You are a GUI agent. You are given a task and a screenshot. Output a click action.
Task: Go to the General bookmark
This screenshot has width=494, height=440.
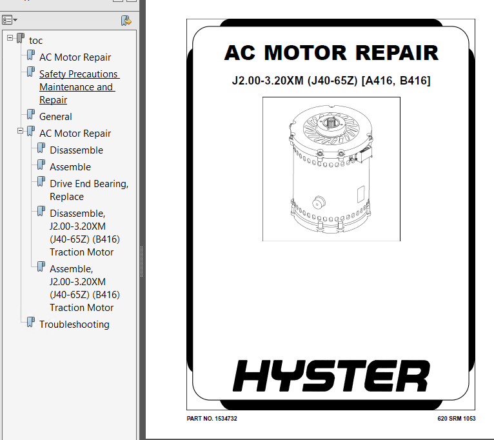(x=55, y=117)
